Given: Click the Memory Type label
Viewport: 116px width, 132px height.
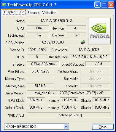Looking at the screenshot, I should click(x=15, y=79).
